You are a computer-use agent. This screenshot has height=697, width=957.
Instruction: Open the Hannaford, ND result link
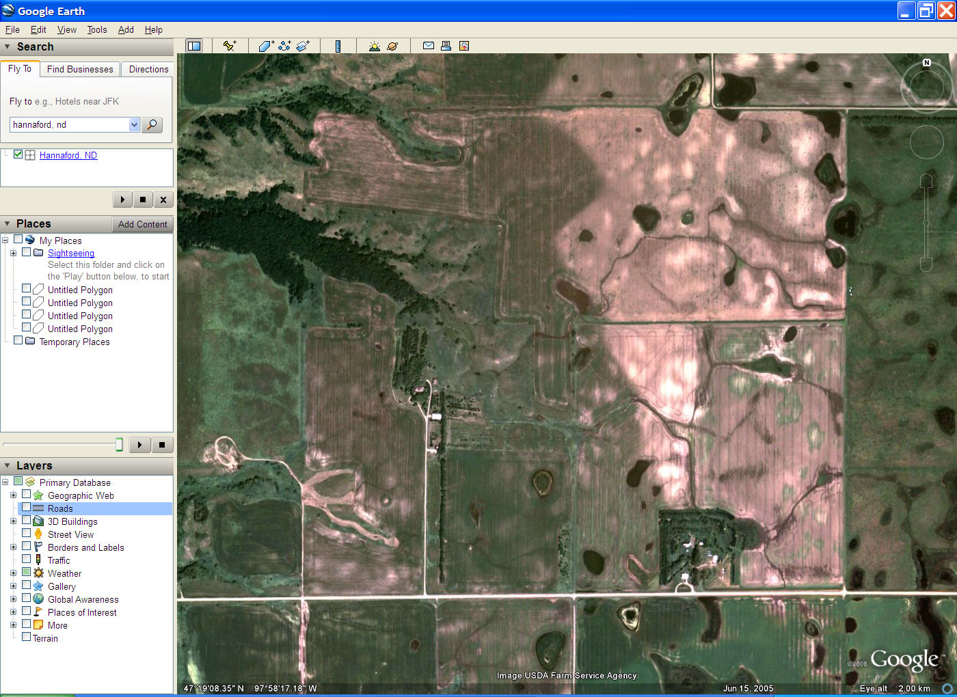pyautogui.click(x=68, y=155)
